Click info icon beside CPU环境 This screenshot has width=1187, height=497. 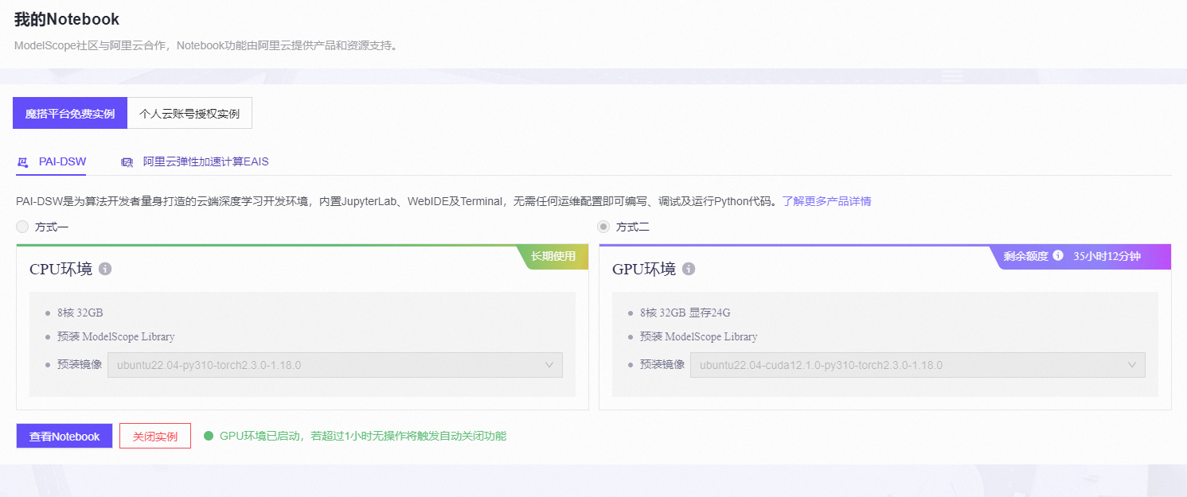point(105,269)
